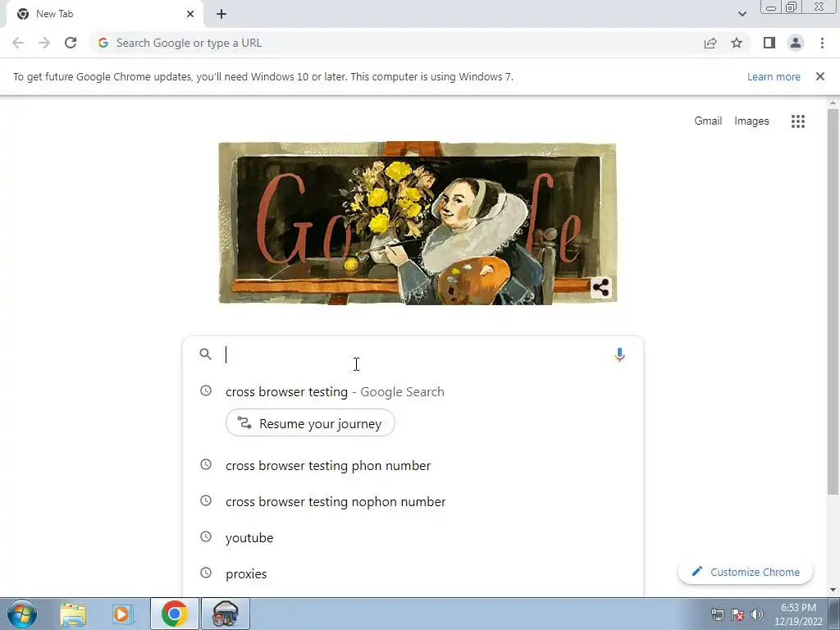Screen dimensions: 840x630
Task: Click the taskbar clock showing 6:53 PM
Action: (798, 614)
